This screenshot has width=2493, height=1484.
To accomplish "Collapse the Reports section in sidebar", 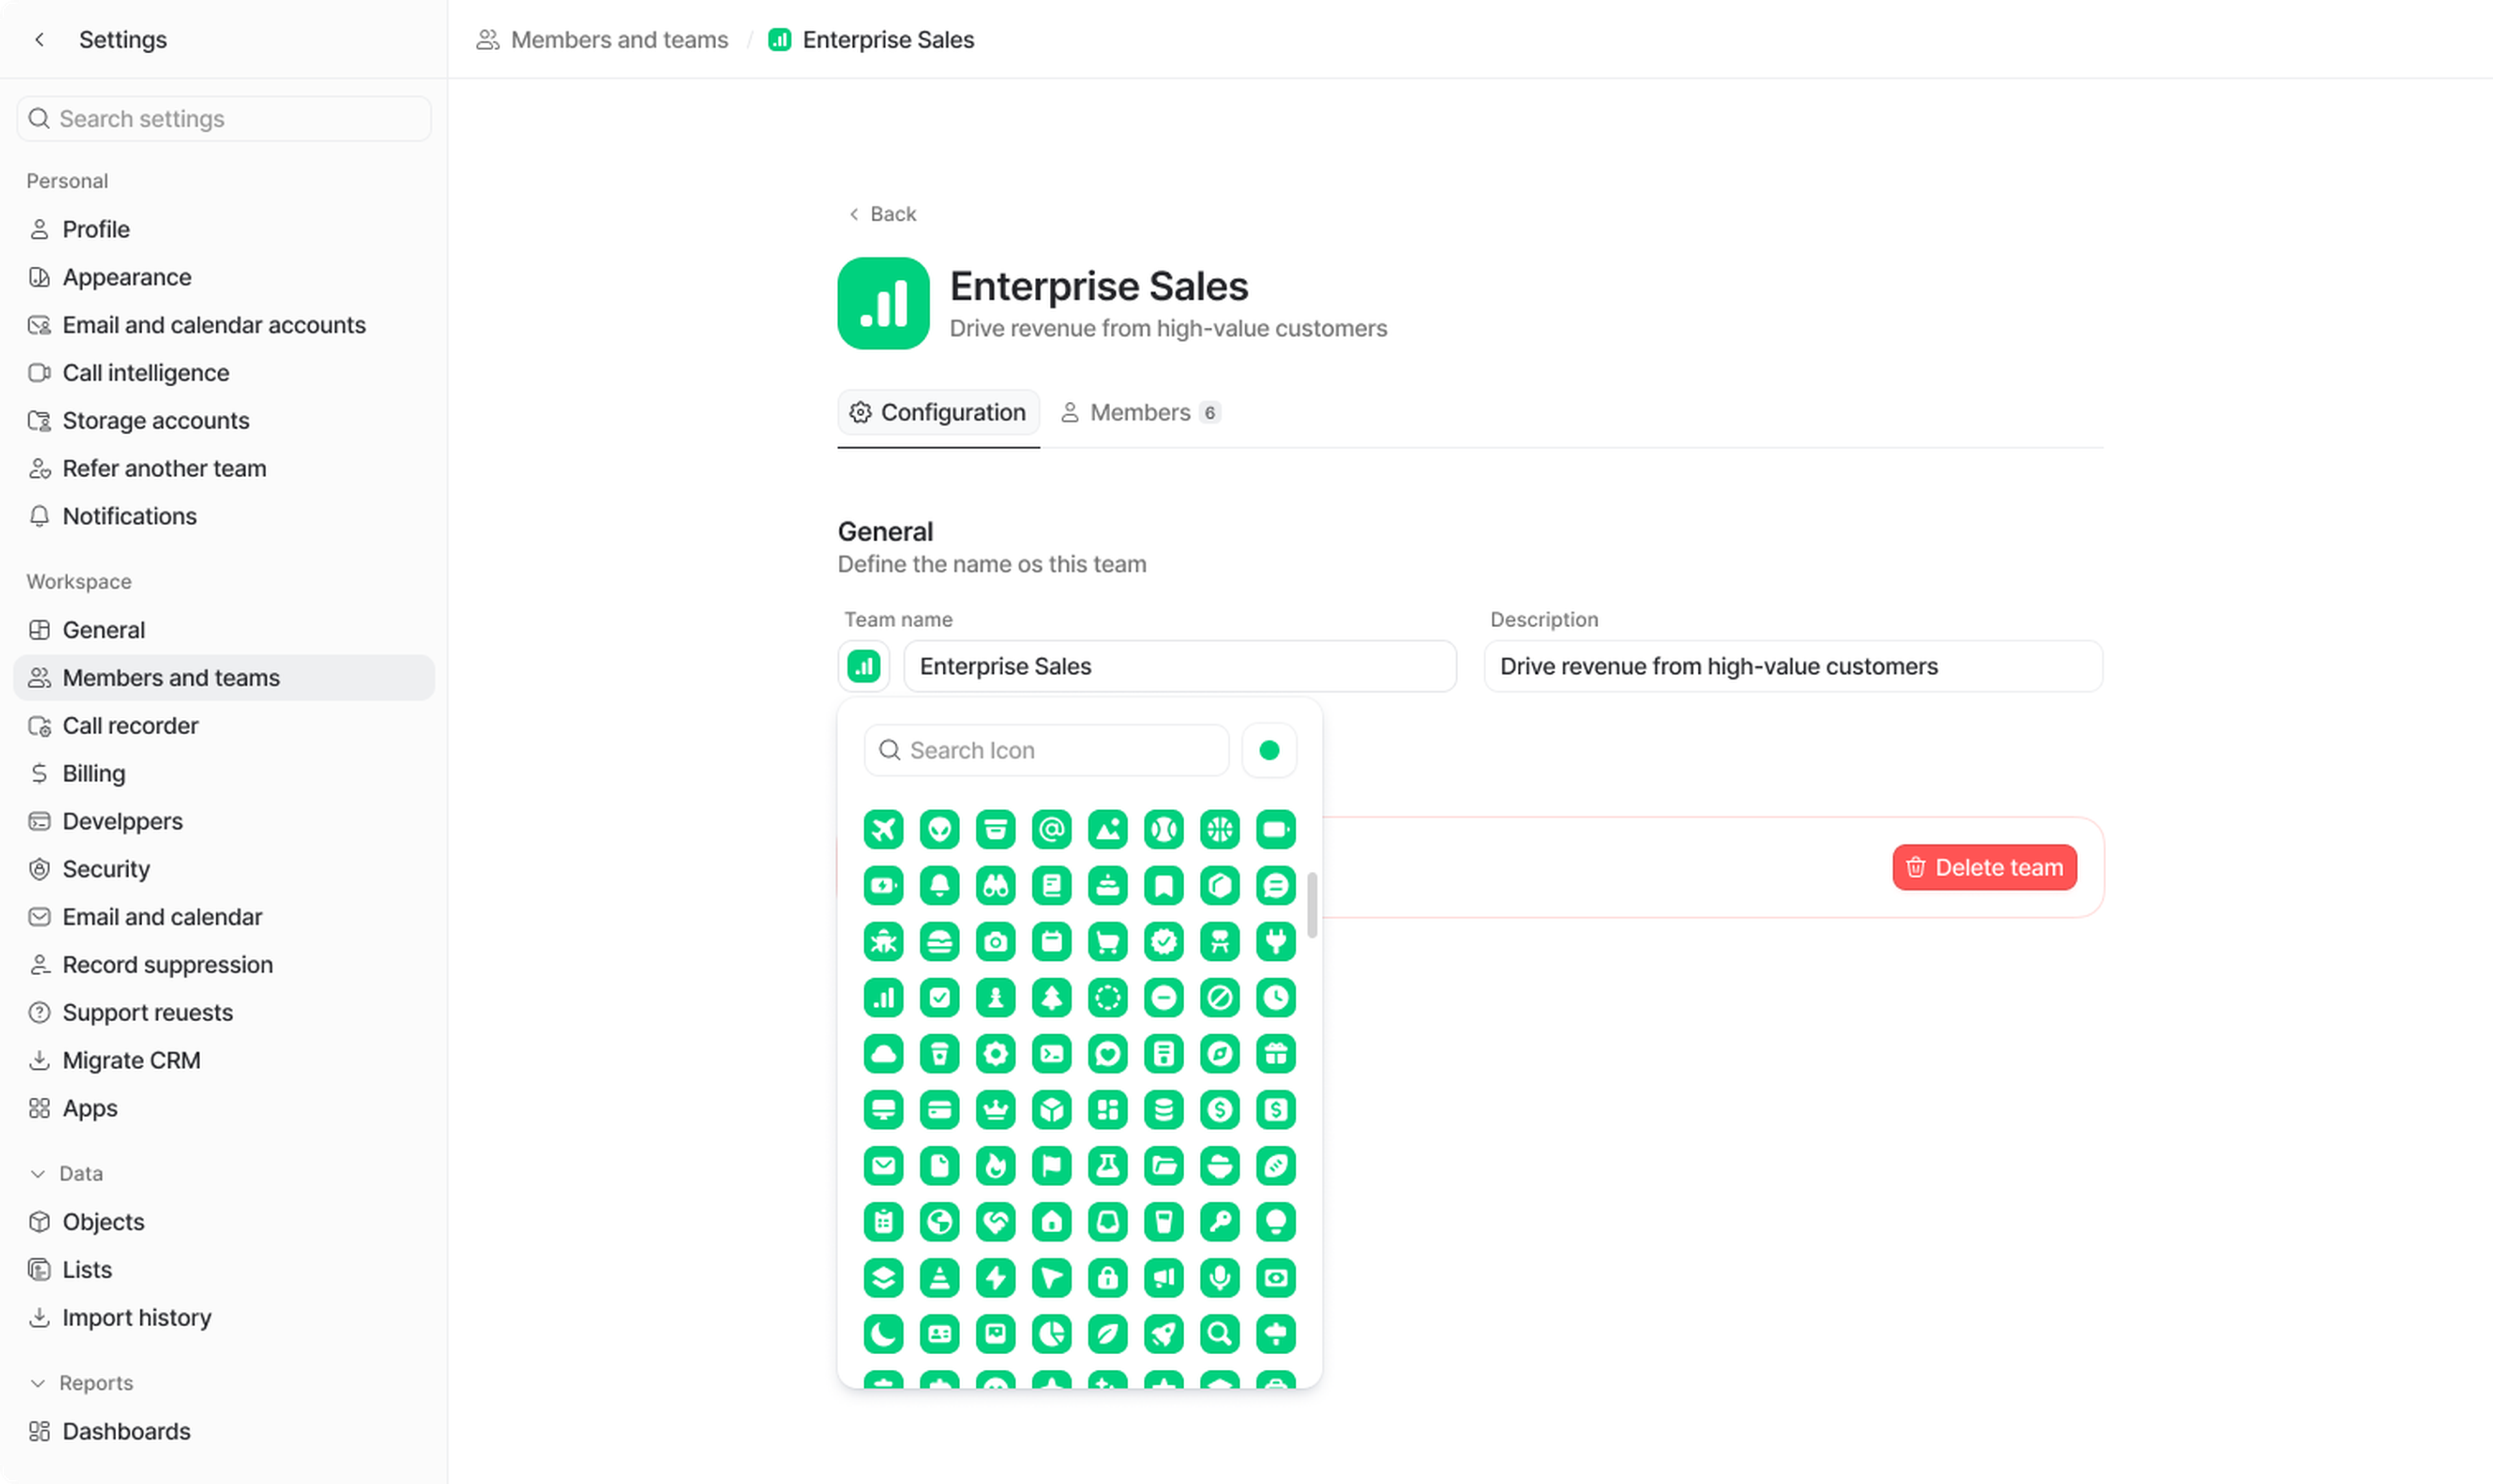I will (38, 1383).
